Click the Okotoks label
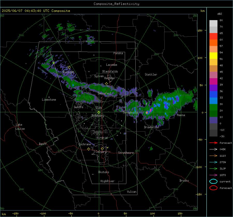233x217 pixels. [x=104, y=172]
